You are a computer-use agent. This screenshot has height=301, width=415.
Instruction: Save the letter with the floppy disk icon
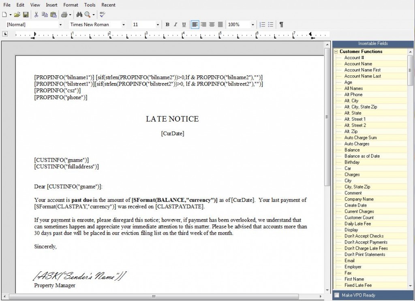26,15
